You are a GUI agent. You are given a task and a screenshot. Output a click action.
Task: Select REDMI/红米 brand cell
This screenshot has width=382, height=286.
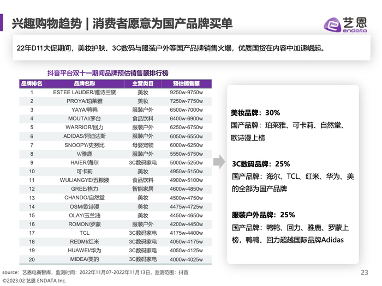pyautogui.click(x=84, y=242)
